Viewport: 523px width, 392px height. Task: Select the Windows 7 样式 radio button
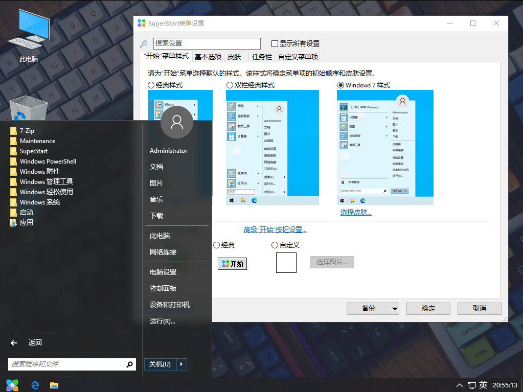click(340, 85)
